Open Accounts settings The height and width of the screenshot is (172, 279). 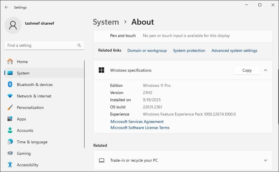(x=25, y=130)
